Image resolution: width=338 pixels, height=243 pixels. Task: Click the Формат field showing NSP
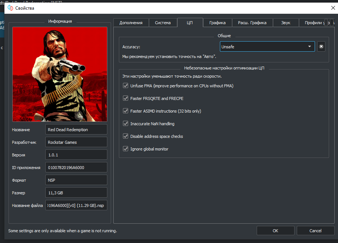coord(76,180)
